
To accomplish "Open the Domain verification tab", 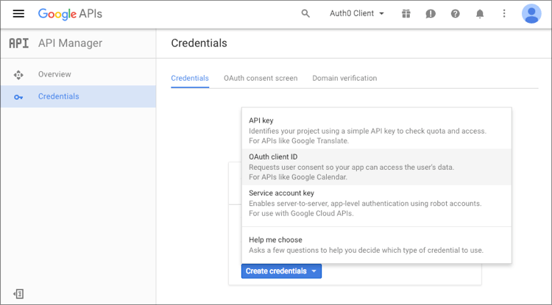I will (344, 78).
